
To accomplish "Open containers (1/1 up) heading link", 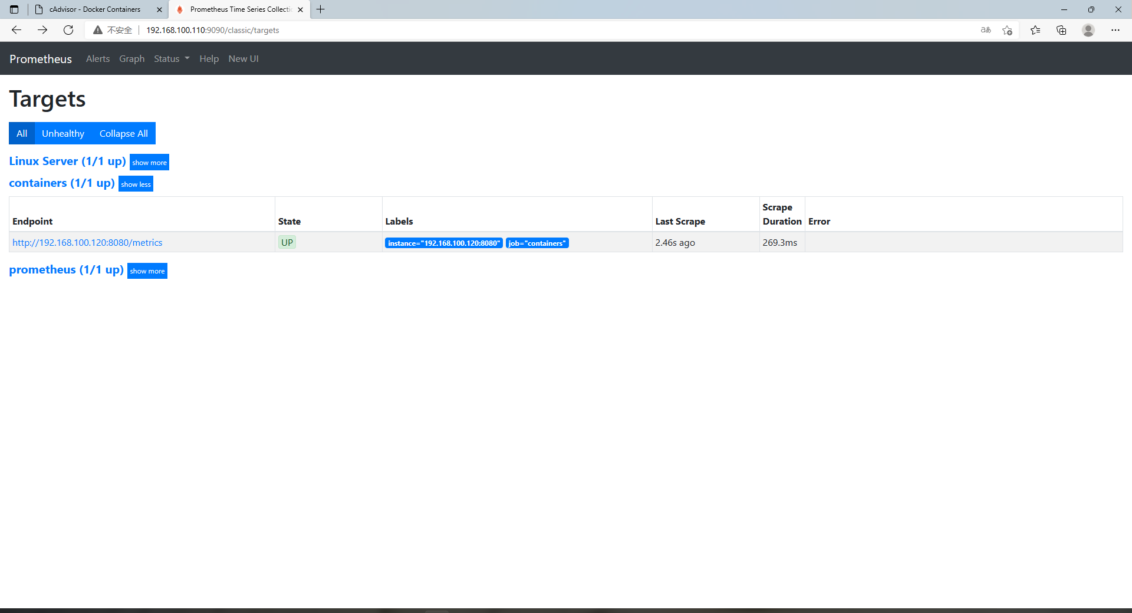I will [x=62, y=183].
